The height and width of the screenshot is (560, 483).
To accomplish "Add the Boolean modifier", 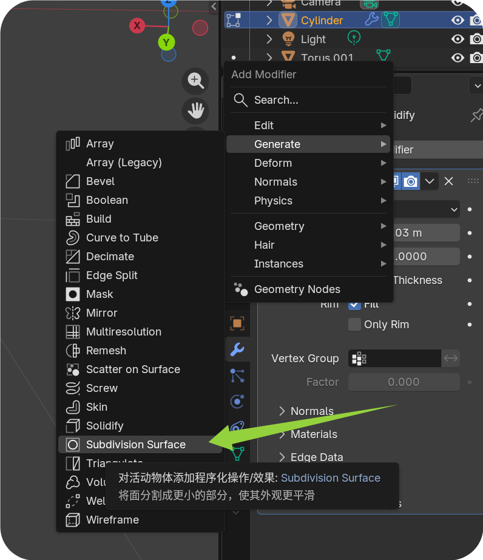I will point(140,200).
